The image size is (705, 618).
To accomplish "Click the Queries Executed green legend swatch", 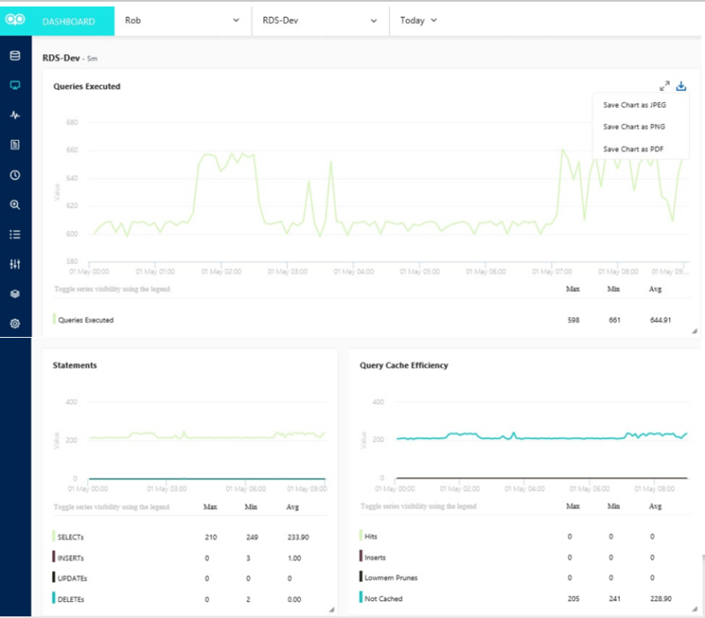I will tap(54, 319).
